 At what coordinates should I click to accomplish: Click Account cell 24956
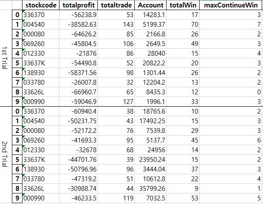[151, 150]
